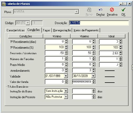Open the Validade maximum date dropdown
Viewport: 133px width, 113px height.
[93, 76]
